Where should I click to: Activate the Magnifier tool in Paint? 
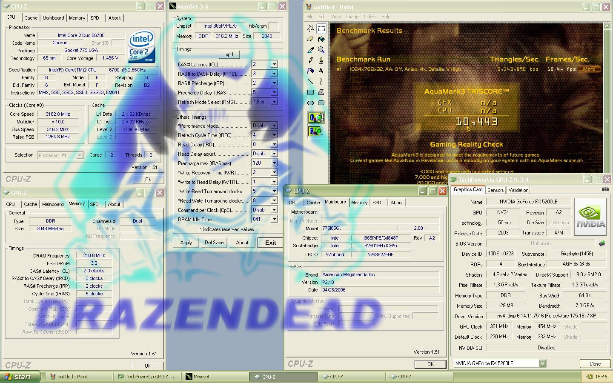pyautogui.click(x=321, y=50)
